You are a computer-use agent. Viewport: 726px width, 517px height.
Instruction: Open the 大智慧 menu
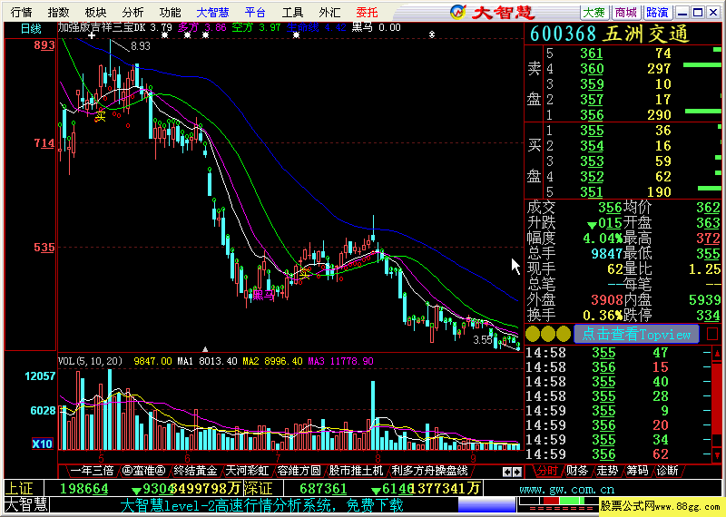(x=212, y=12)
